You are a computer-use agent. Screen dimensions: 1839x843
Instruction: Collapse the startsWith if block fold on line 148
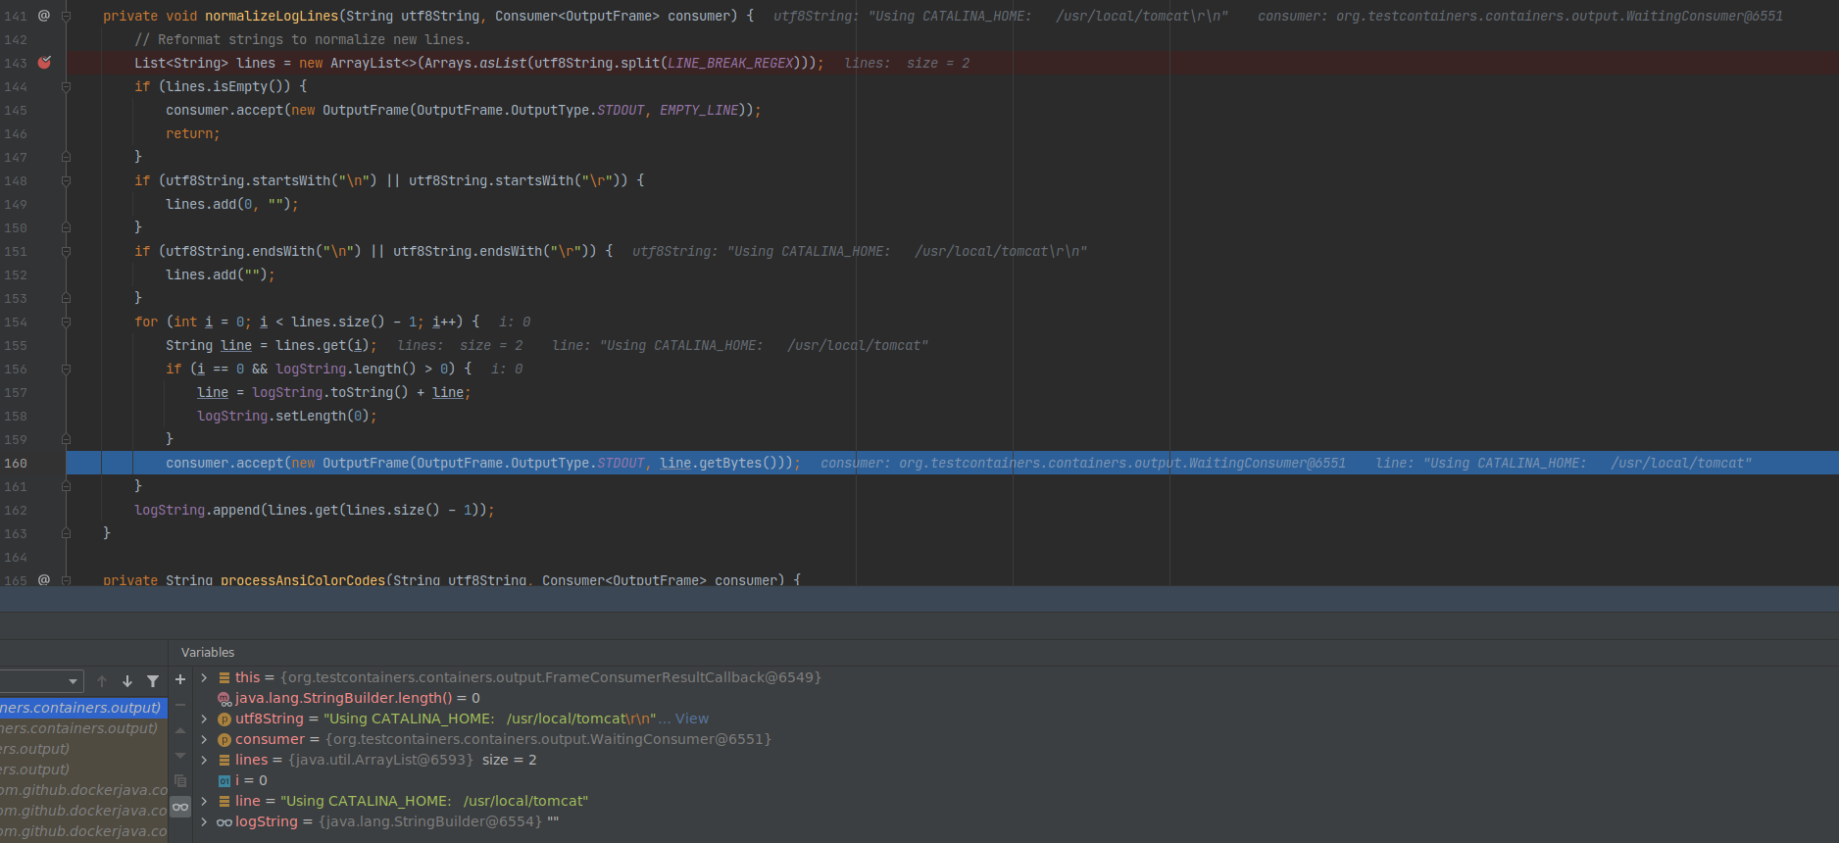click(67, 180)
